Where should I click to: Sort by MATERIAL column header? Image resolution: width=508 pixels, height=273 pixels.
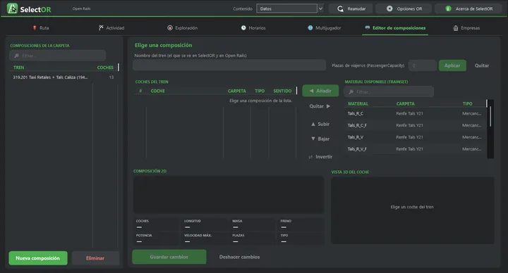(358, 103)
